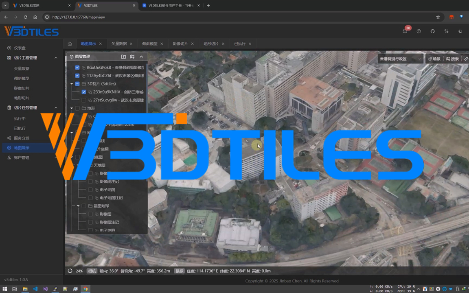Click the 场景 button
The width and height of the screenshot is (469, 293).
[434, 59]
